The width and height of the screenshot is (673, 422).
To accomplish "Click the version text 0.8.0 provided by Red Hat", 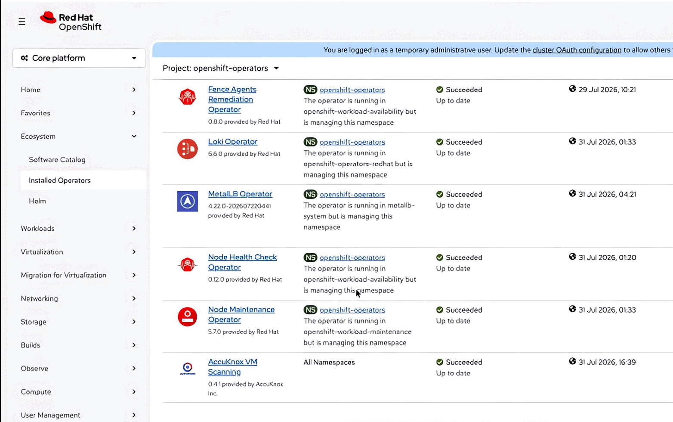I will pyautogui.click(x=244, y=122).
